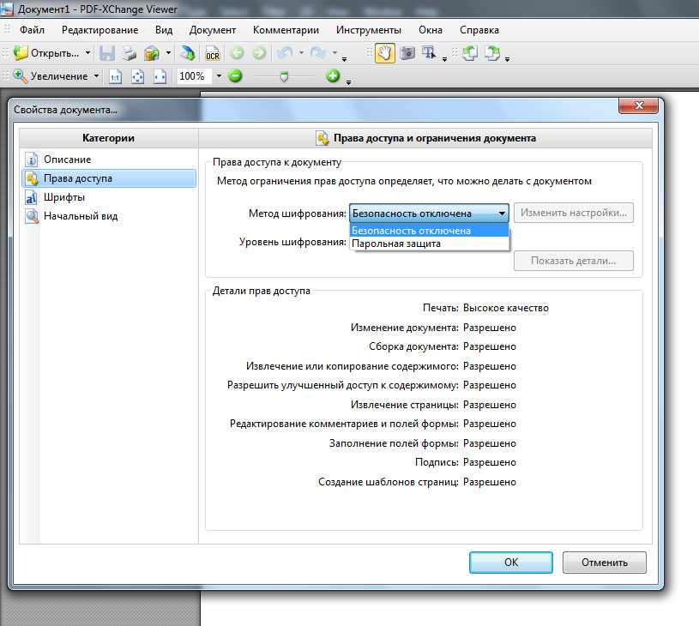This screenshot has height=626, width=699.
Task: Expand tools toolbar overflow options arrow
Action: tap(444, 59)
